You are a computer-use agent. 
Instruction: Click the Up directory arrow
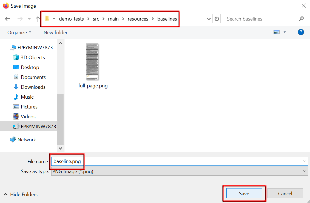38,19
